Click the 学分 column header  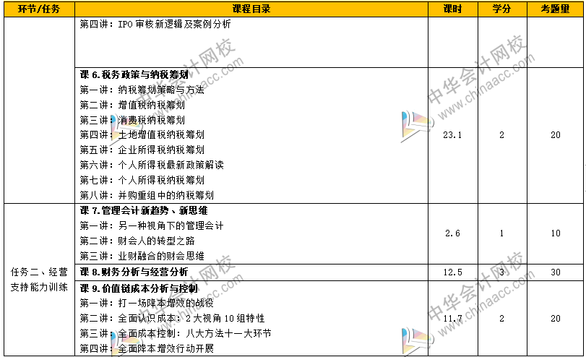coord(502,9)
